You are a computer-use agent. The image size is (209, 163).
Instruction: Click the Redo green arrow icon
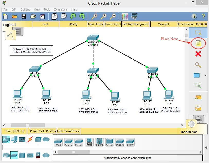[82, 16]
